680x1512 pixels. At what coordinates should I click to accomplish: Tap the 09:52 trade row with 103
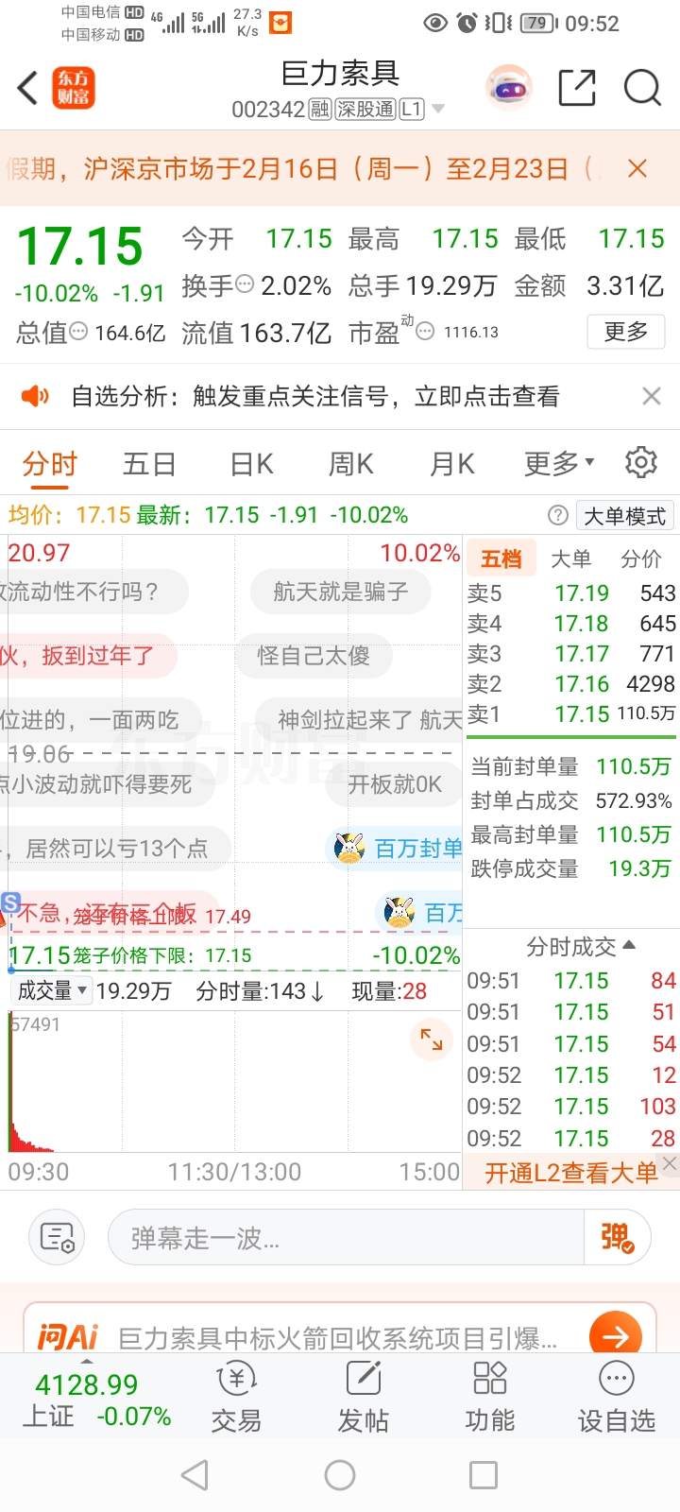click(x=571, y=1107)
